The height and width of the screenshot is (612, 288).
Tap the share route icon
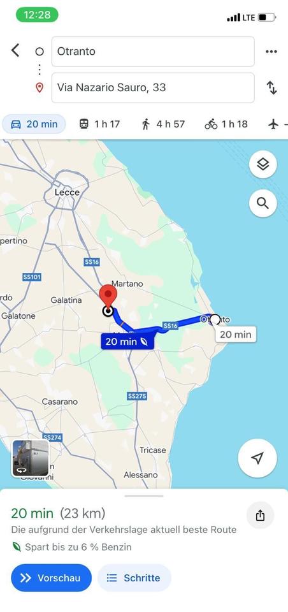click(x=261, y=515)
